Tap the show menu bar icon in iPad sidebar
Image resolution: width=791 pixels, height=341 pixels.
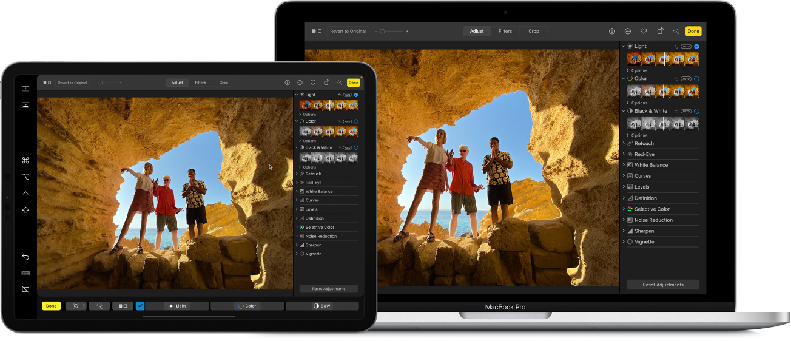pyautogui.click(x=25, y=89)
